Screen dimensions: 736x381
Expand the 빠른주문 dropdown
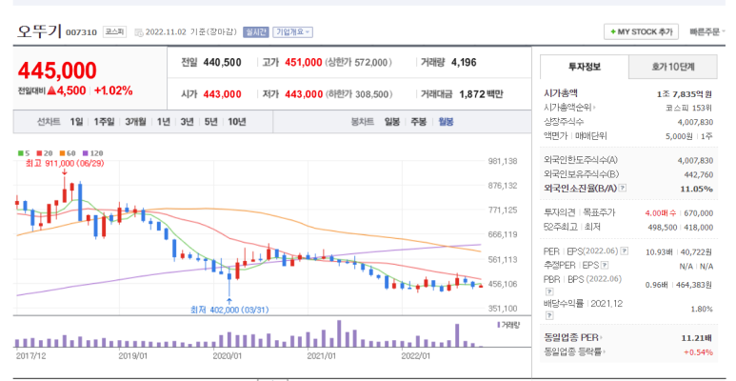(x=706, y=32)
